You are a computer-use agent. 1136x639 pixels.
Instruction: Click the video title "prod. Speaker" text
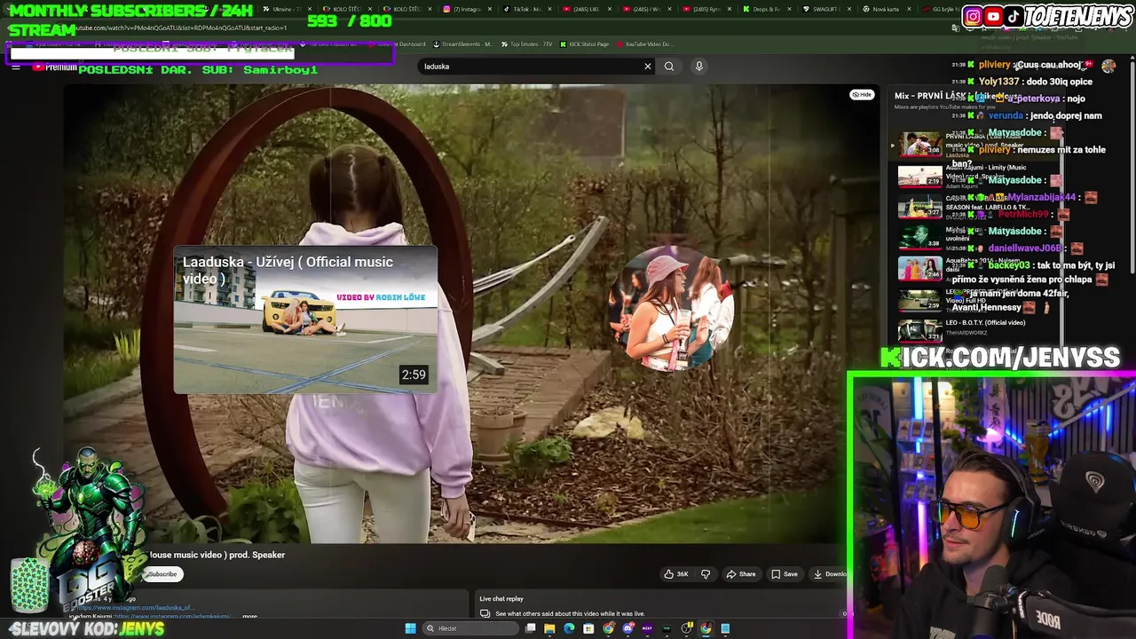(256, 556)
